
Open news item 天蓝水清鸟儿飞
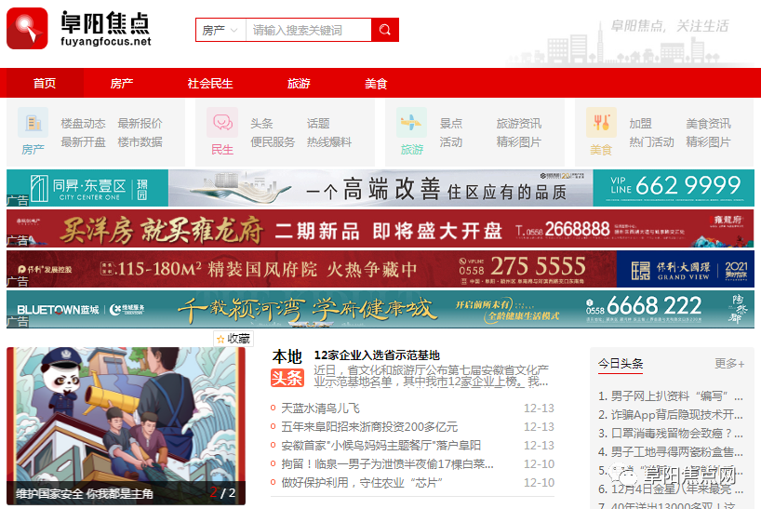(320, 409)
